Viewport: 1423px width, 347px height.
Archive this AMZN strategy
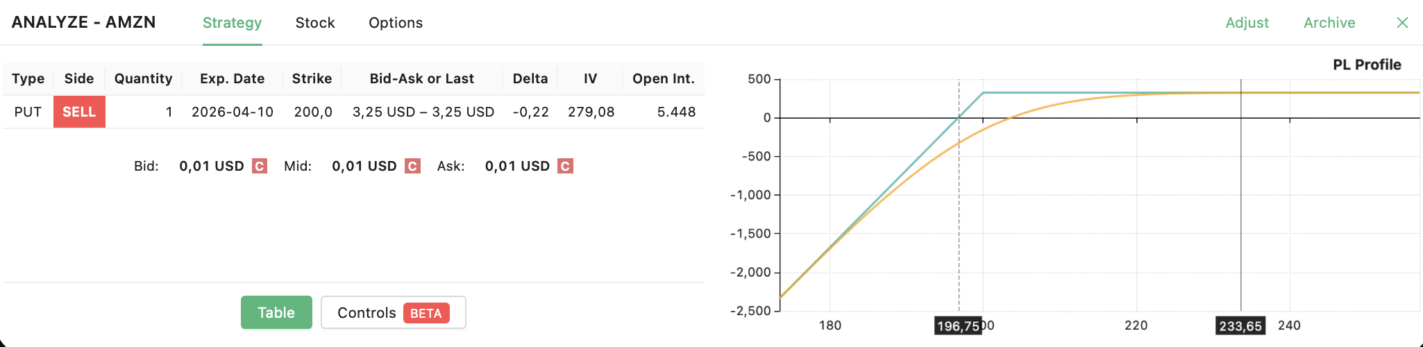[1329, 23]
